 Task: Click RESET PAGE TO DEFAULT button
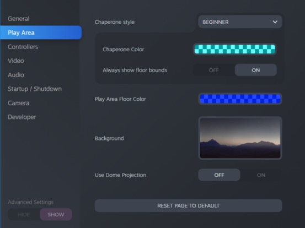188,205
